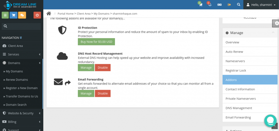The height and width of the screenshot is (131, 279).
Task: Open the settings gear side tab
Action: click(276, 23)
